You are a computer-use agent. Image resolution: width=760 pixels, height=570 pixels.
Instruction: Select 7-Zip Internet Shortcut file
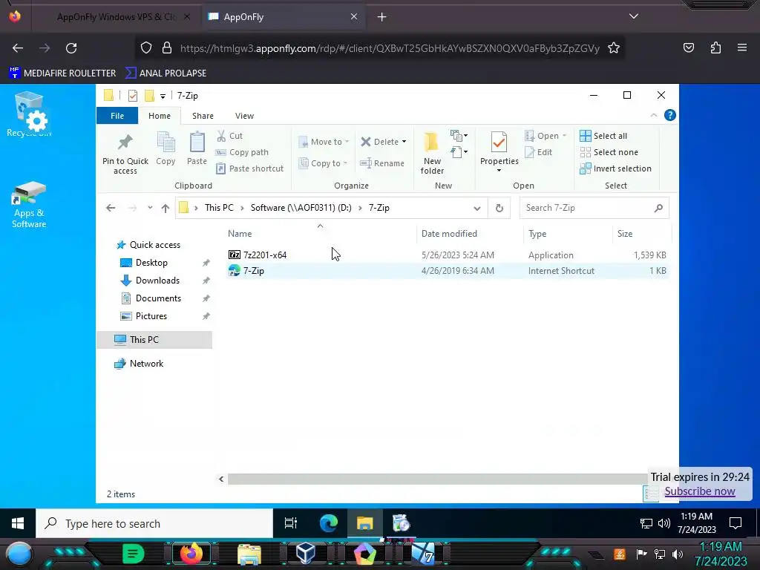pyautogui.click(x=448, y=271)
